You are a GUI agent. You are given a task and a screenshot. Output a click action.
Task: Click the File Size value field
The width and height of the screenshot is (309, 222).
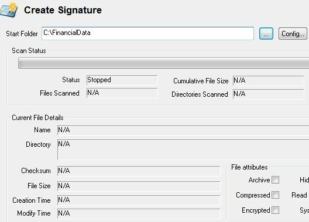139,186
